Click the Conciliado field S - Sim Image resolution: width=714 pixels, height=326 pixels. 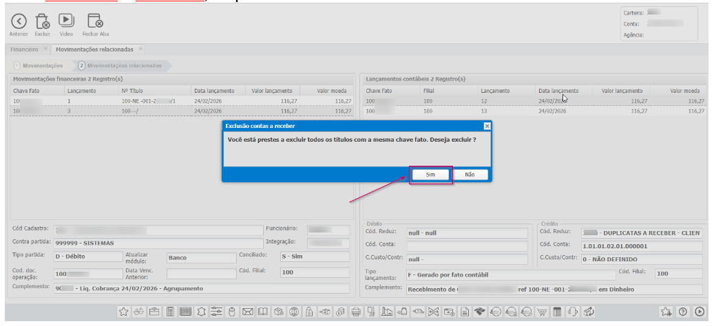(315, 257)
